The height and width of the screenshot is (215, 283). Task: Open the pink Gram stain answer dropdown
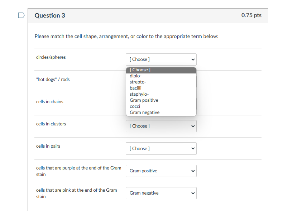point(161,193)
